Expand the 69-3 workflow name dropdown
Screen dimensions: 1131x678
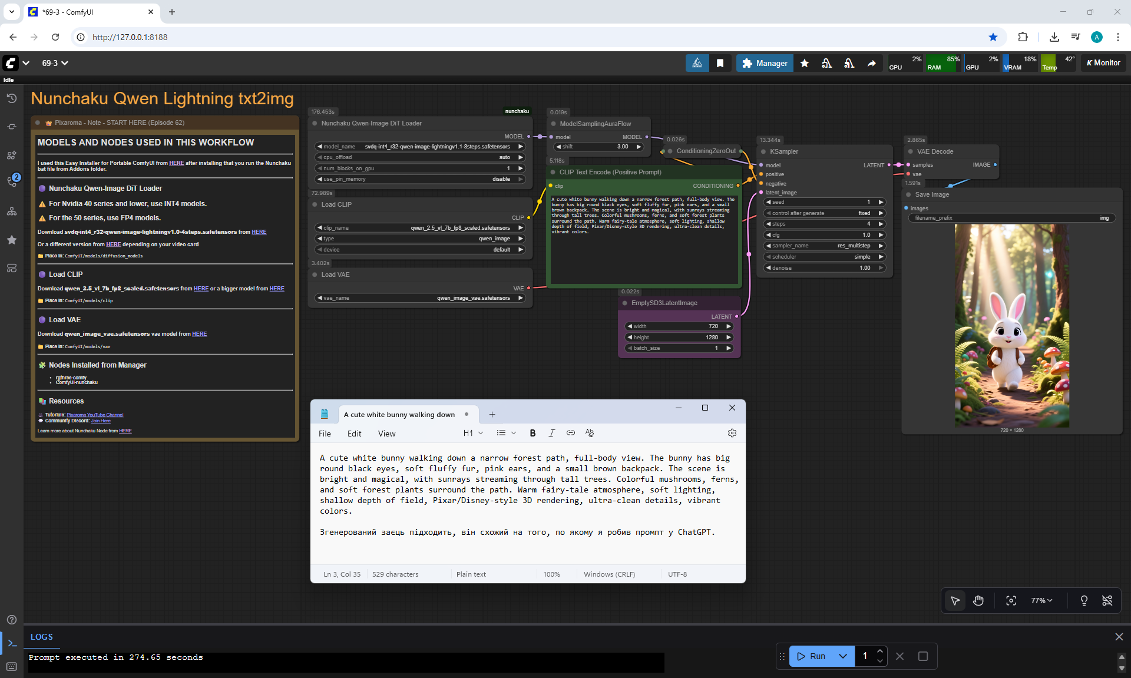pos(55,63)
